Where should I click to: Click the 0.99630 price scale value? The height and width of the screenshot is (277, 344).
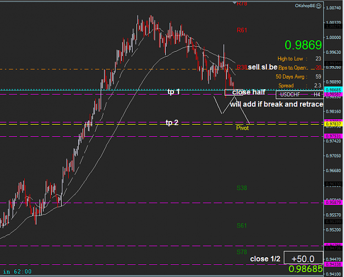[x=334, y=52]
